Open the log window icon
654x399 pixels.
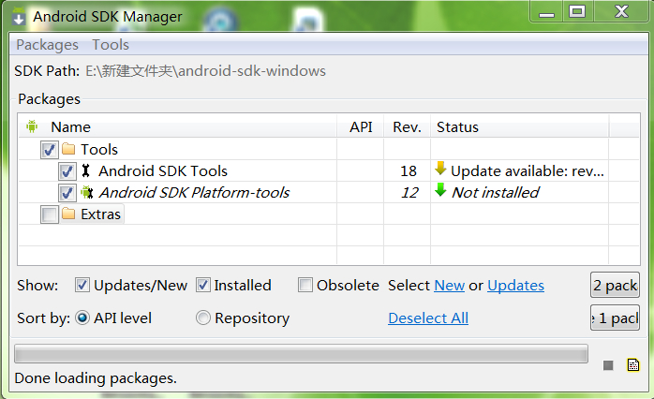pos(633,364)
